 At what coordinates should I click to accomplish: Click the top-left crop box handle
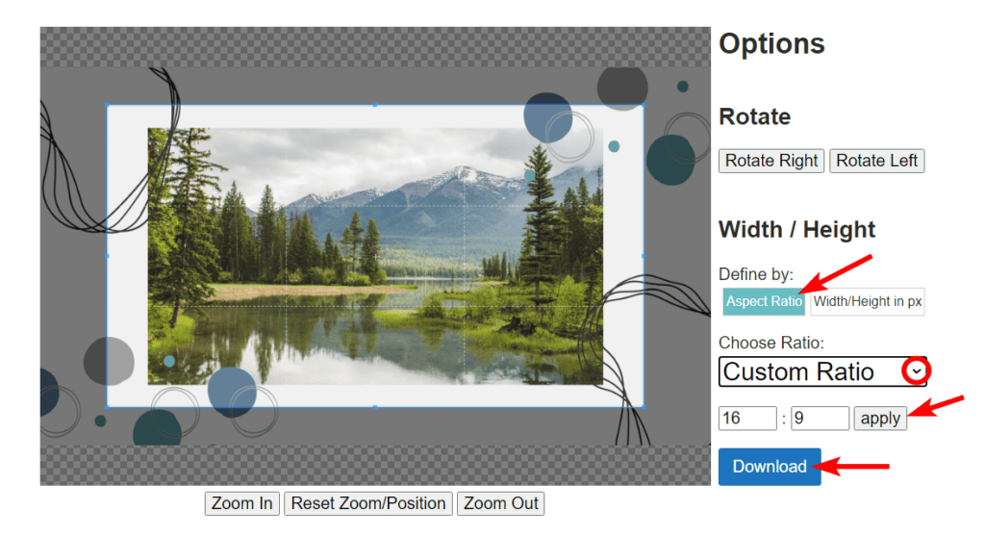[107, 105]
